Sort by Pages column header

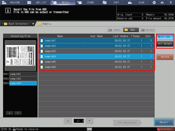[x=136, y=36]
